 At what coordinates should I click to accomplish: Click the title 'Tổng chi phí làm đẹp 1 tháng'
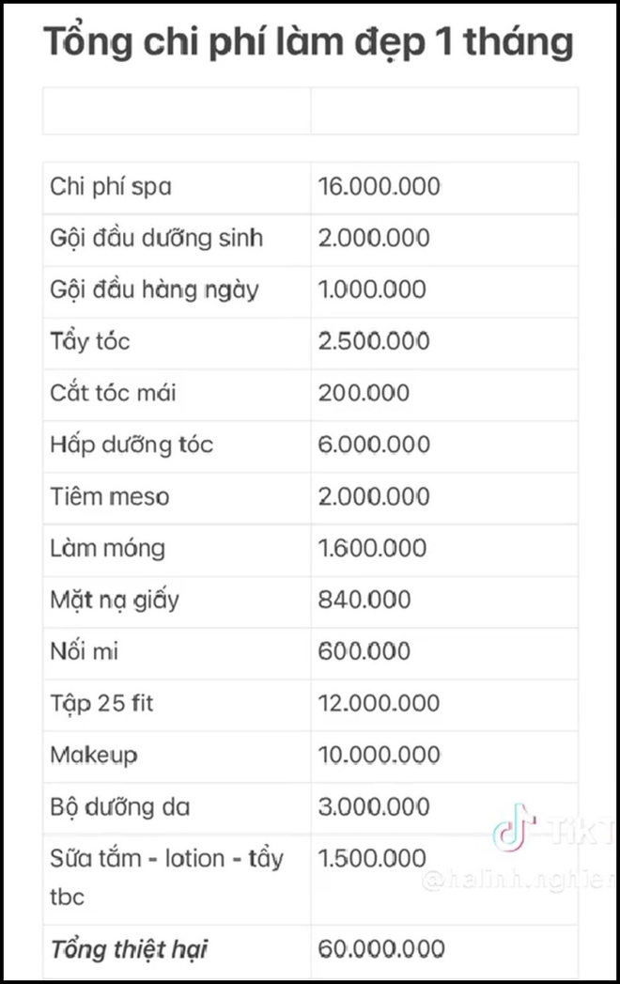click(308, 42)
